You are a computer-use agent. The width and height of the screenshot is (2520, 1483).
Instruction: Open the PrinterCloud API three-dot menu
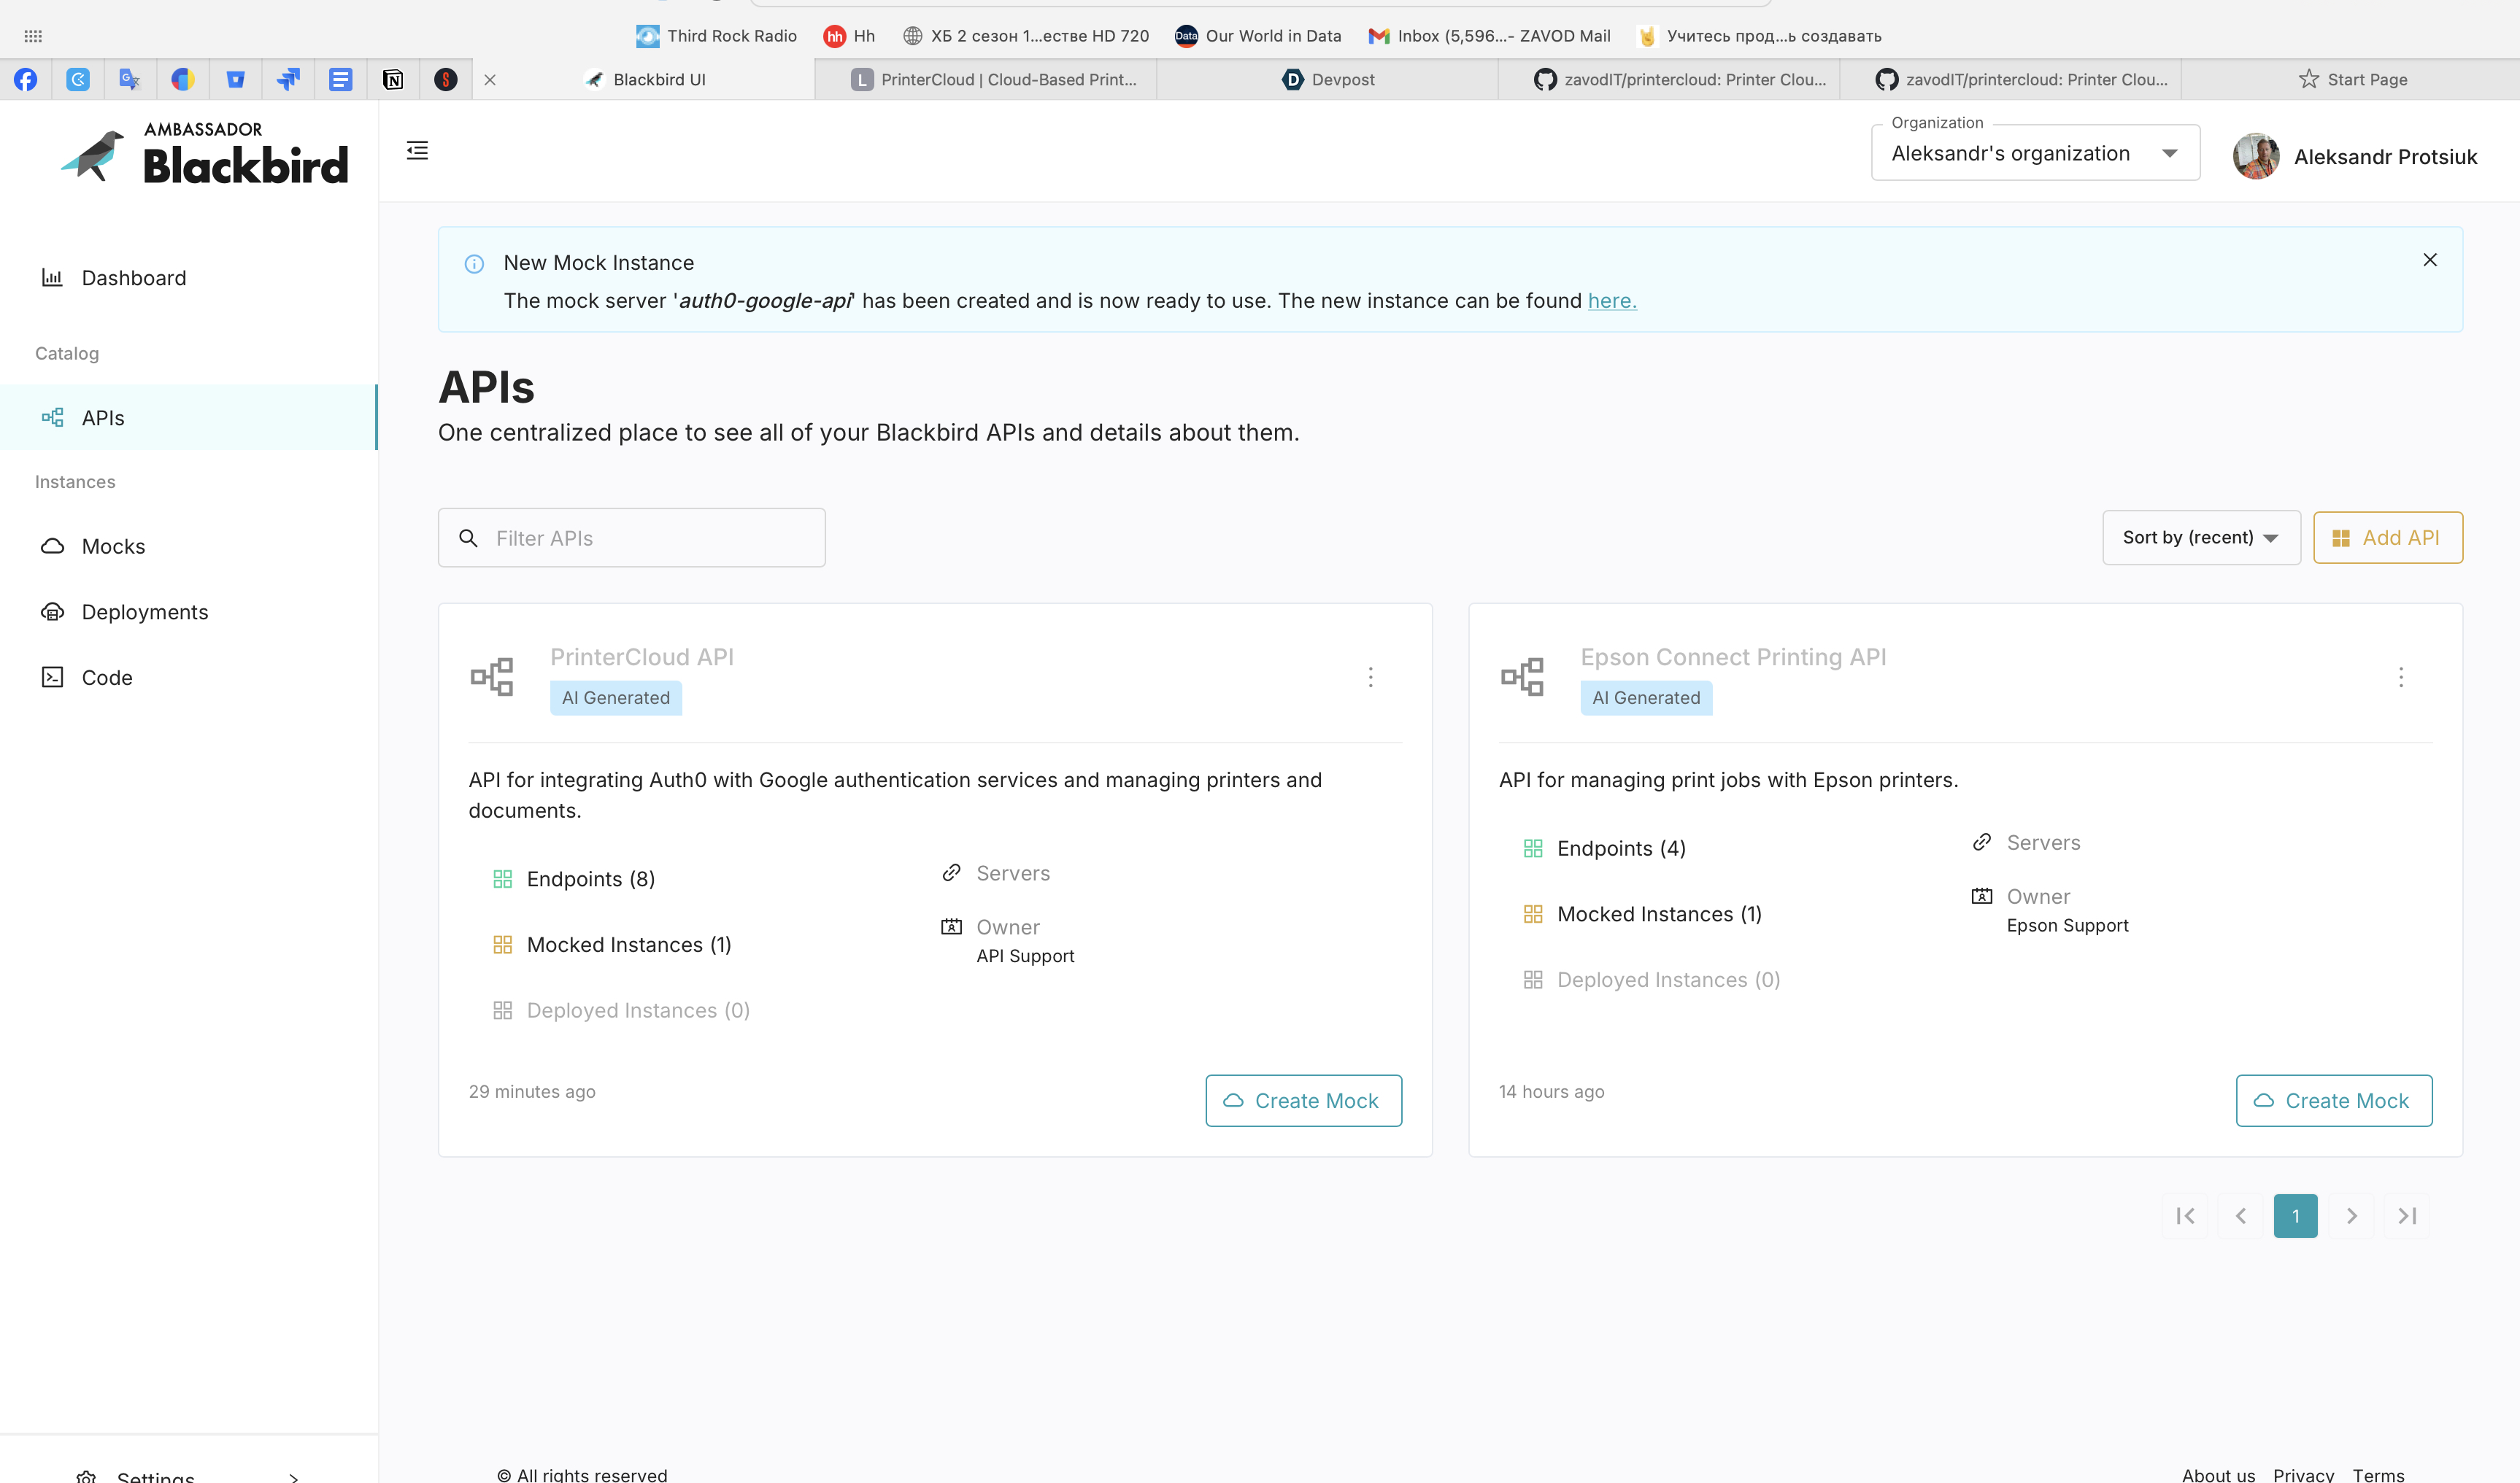(x=1370, y=678)
